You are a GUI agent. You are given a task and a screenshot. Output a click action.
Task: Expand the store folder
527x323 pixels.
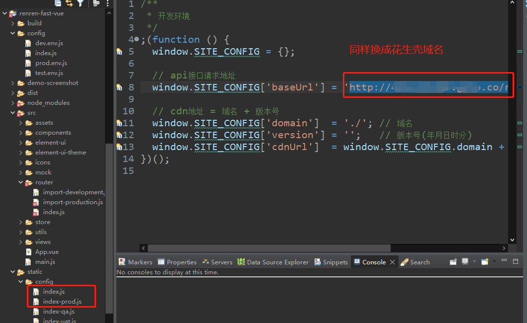(21, 222)
